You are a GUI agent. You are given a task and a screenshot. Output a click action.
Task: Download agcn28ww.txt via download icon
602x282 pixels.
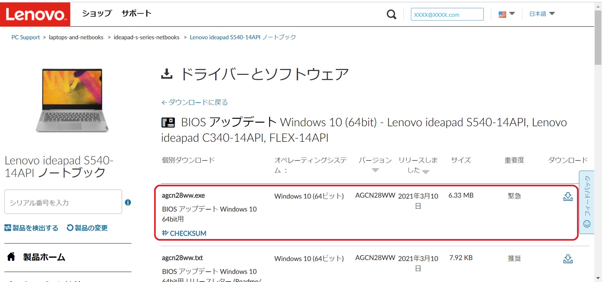click(568, 259)
